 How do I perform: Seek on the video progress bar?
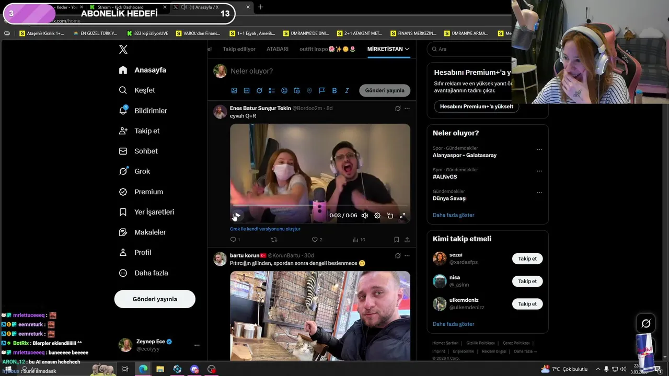[320, 205]
